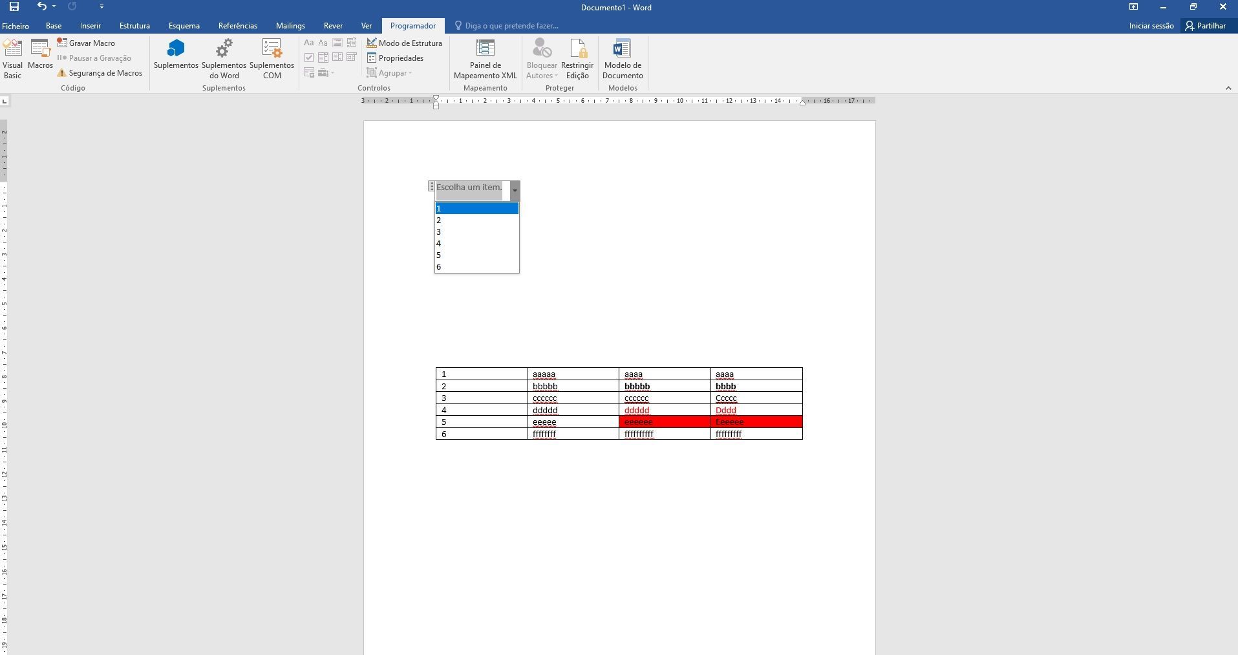
Task: Open Propriedades of the control
Action: point(396,58)
